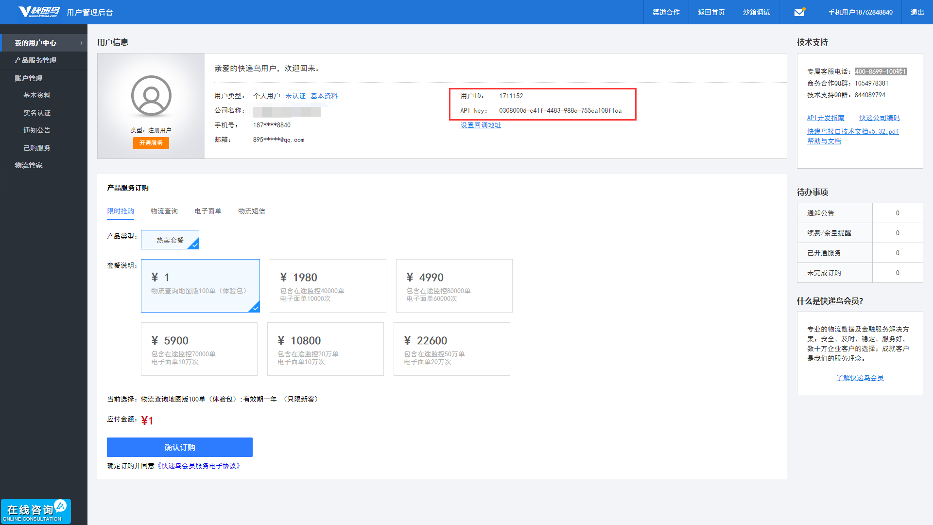Switch to 物流短信 tab
Image resolution: width=933 pixels, height=525 pixels.
252,211
